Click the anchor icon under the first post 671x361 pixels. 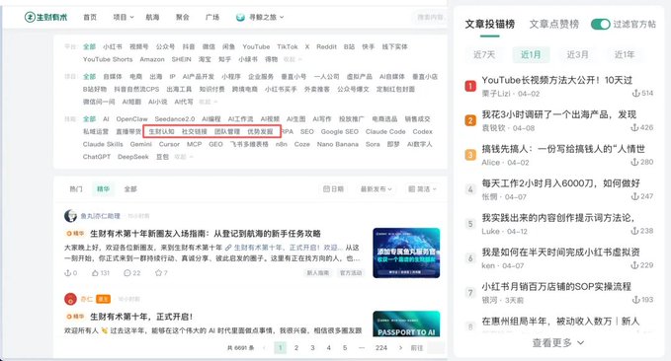point(67,272)
